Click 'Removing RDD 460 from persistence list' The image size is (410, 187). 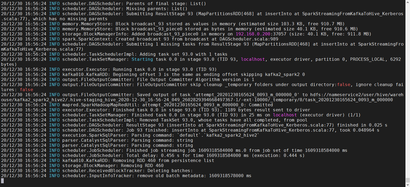(x=164, y=161)
